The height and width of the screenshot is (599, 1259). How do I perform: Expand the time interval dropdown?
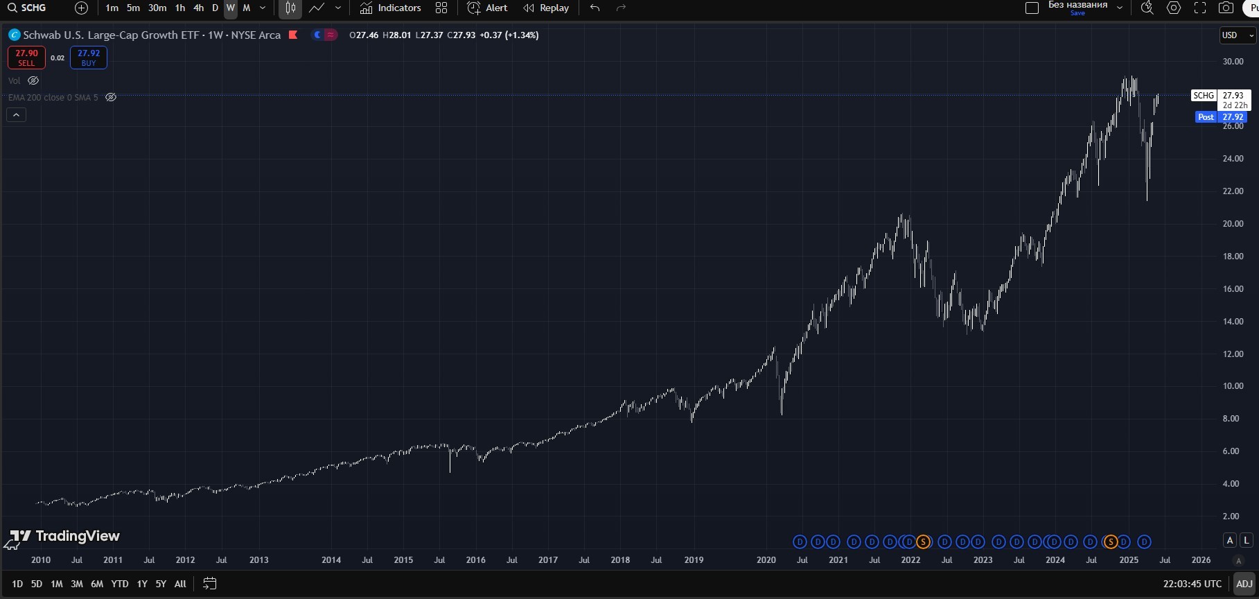point(262,8)
